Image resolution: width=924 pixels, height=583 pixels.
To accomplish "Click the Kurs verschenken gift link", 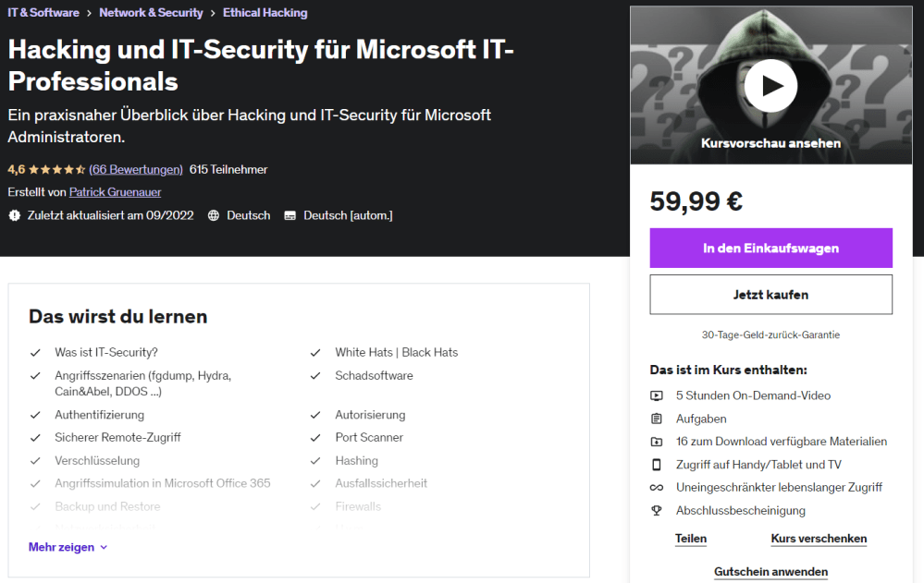I will tap(819, 539).
